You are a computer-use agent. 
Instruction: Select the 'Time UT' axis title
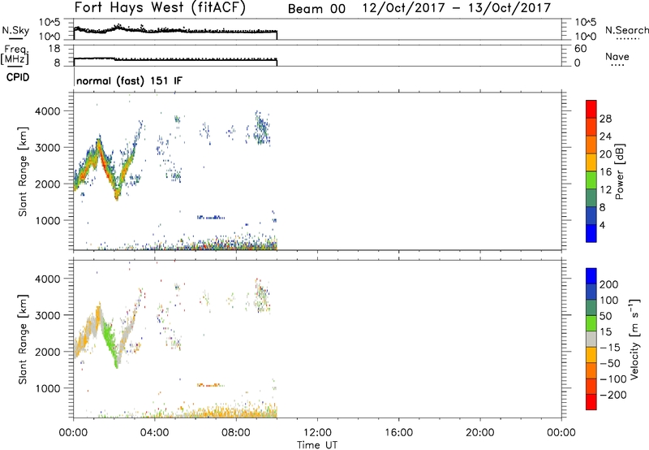(x=317, y=445)
